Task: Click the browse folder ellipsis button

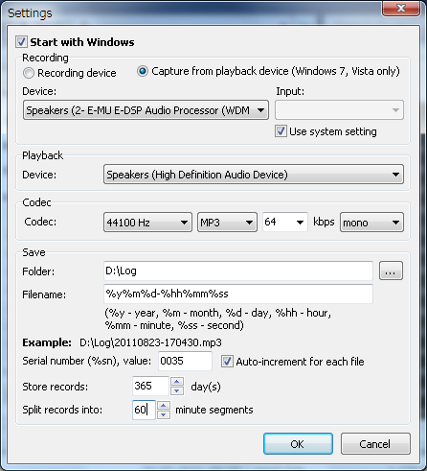Action: 391,271
